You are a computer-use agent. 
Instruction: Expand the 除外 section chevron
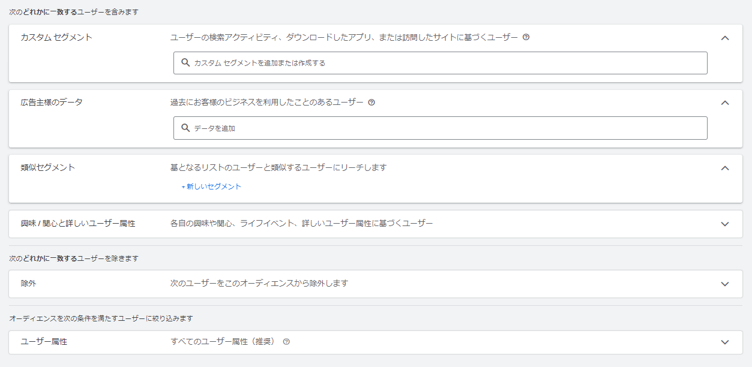pos(724,284)
